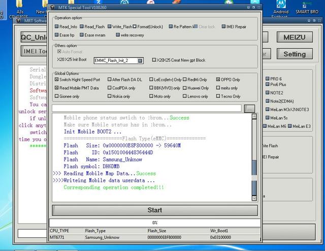Check MeiLan E3 in MRT window
Viewport: 325px width, 251px height.
[290, 126]
